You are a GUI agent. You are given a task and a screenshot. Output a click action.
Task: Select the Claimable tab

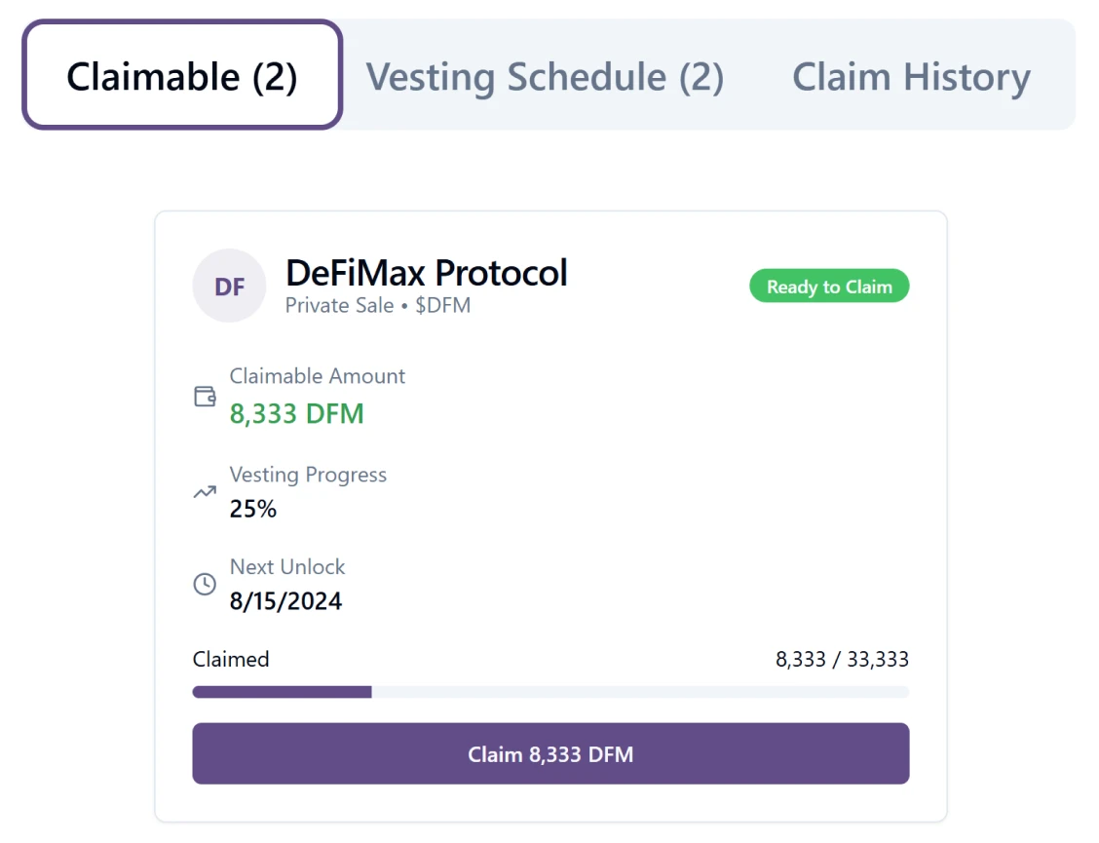181,76
